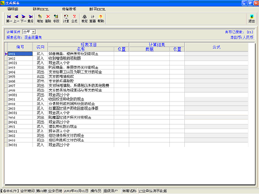Select code cell 3001
Screen dimensions: 259x194
(x=20, y=126)
